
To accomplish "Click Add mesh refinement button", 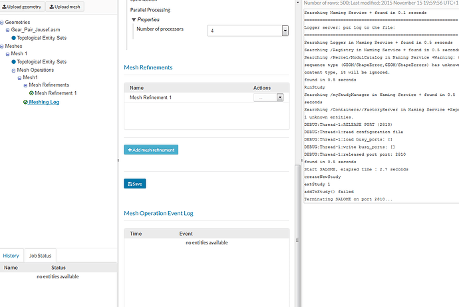I will point(151,150).
